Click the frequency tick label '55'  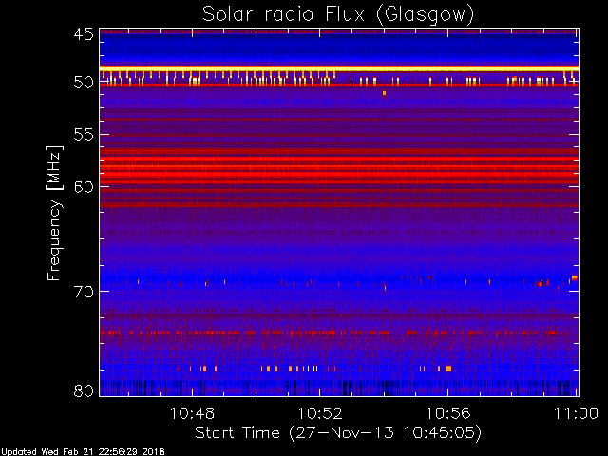[84, 135]
